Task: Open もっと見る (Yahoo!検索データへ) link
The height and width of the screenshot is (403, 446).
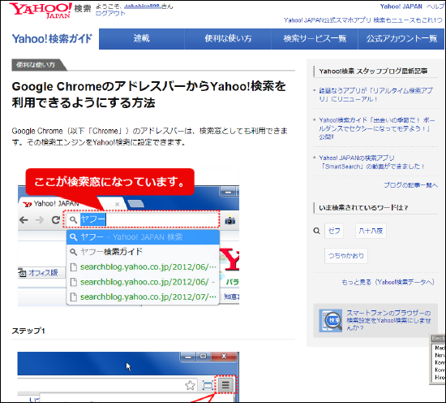Action: (388, 282)
